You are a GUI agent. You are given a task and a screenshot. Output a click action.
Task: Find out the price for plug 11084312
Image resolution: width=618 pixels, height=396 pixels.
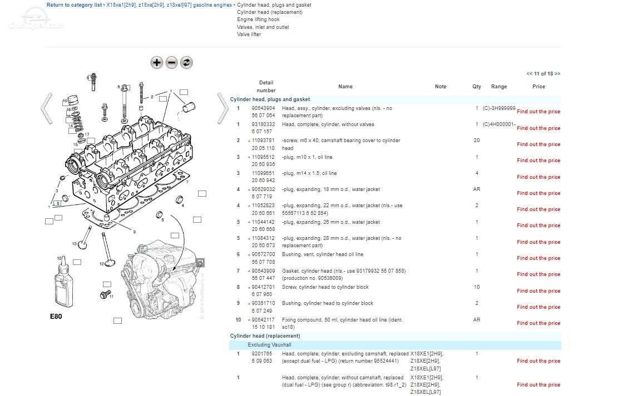[538, 242]
